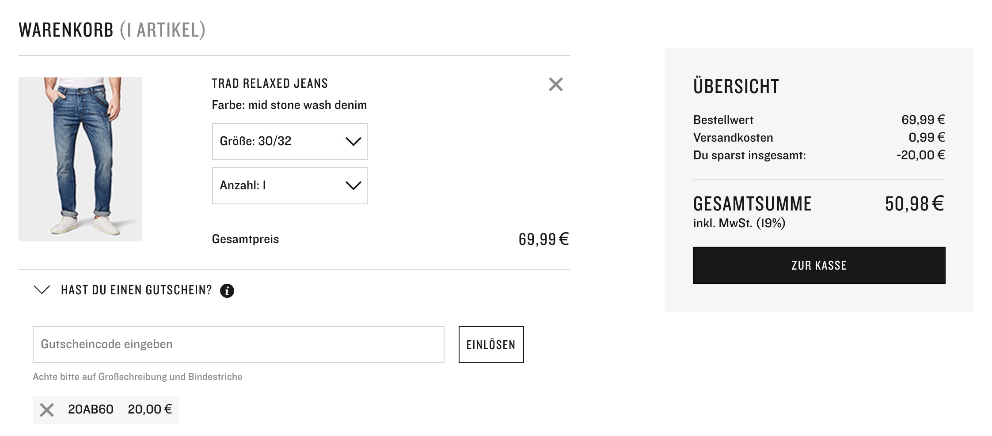Click the 20AB60 voucher tag
The width and height of the screenshot is (992, 436).
91,410
